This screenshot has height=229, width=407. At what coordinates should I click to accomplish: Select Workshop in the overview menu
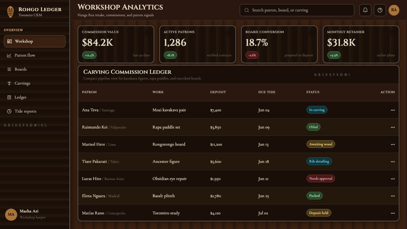click(35, 41)
